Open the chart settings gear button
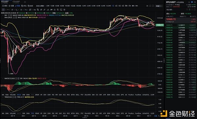 (11, 6)
